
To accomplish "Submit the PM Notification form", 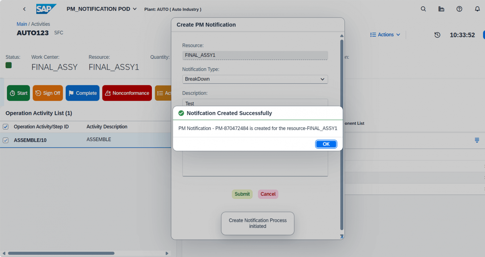I will [x=242, y=194].
